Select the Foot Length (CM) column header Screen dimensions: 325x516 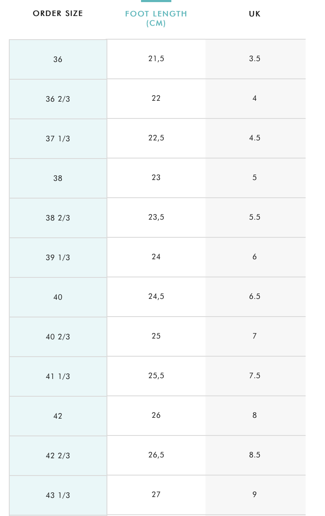156,18
